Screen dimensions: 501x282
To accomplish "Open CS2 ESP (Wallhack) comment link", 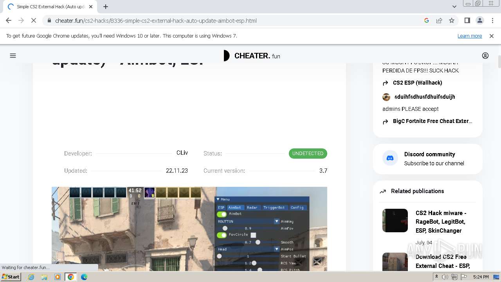I will click(417, 83).
